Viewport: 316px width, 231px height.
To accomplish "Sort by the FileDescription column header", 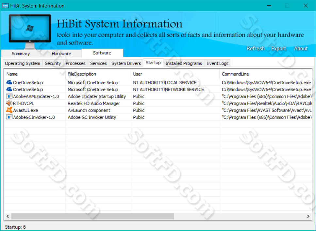I will (x=98, y=74).
